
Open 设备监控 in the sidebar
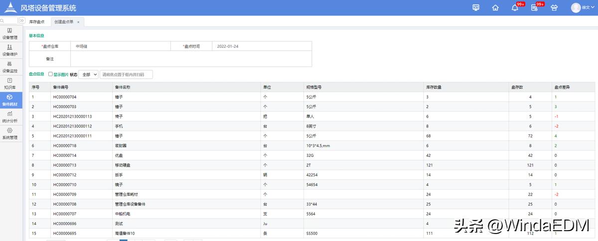10,67
